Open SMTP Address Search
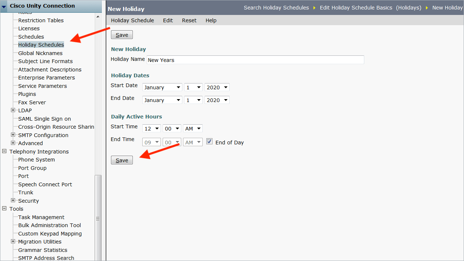 [x=46, y=258]
